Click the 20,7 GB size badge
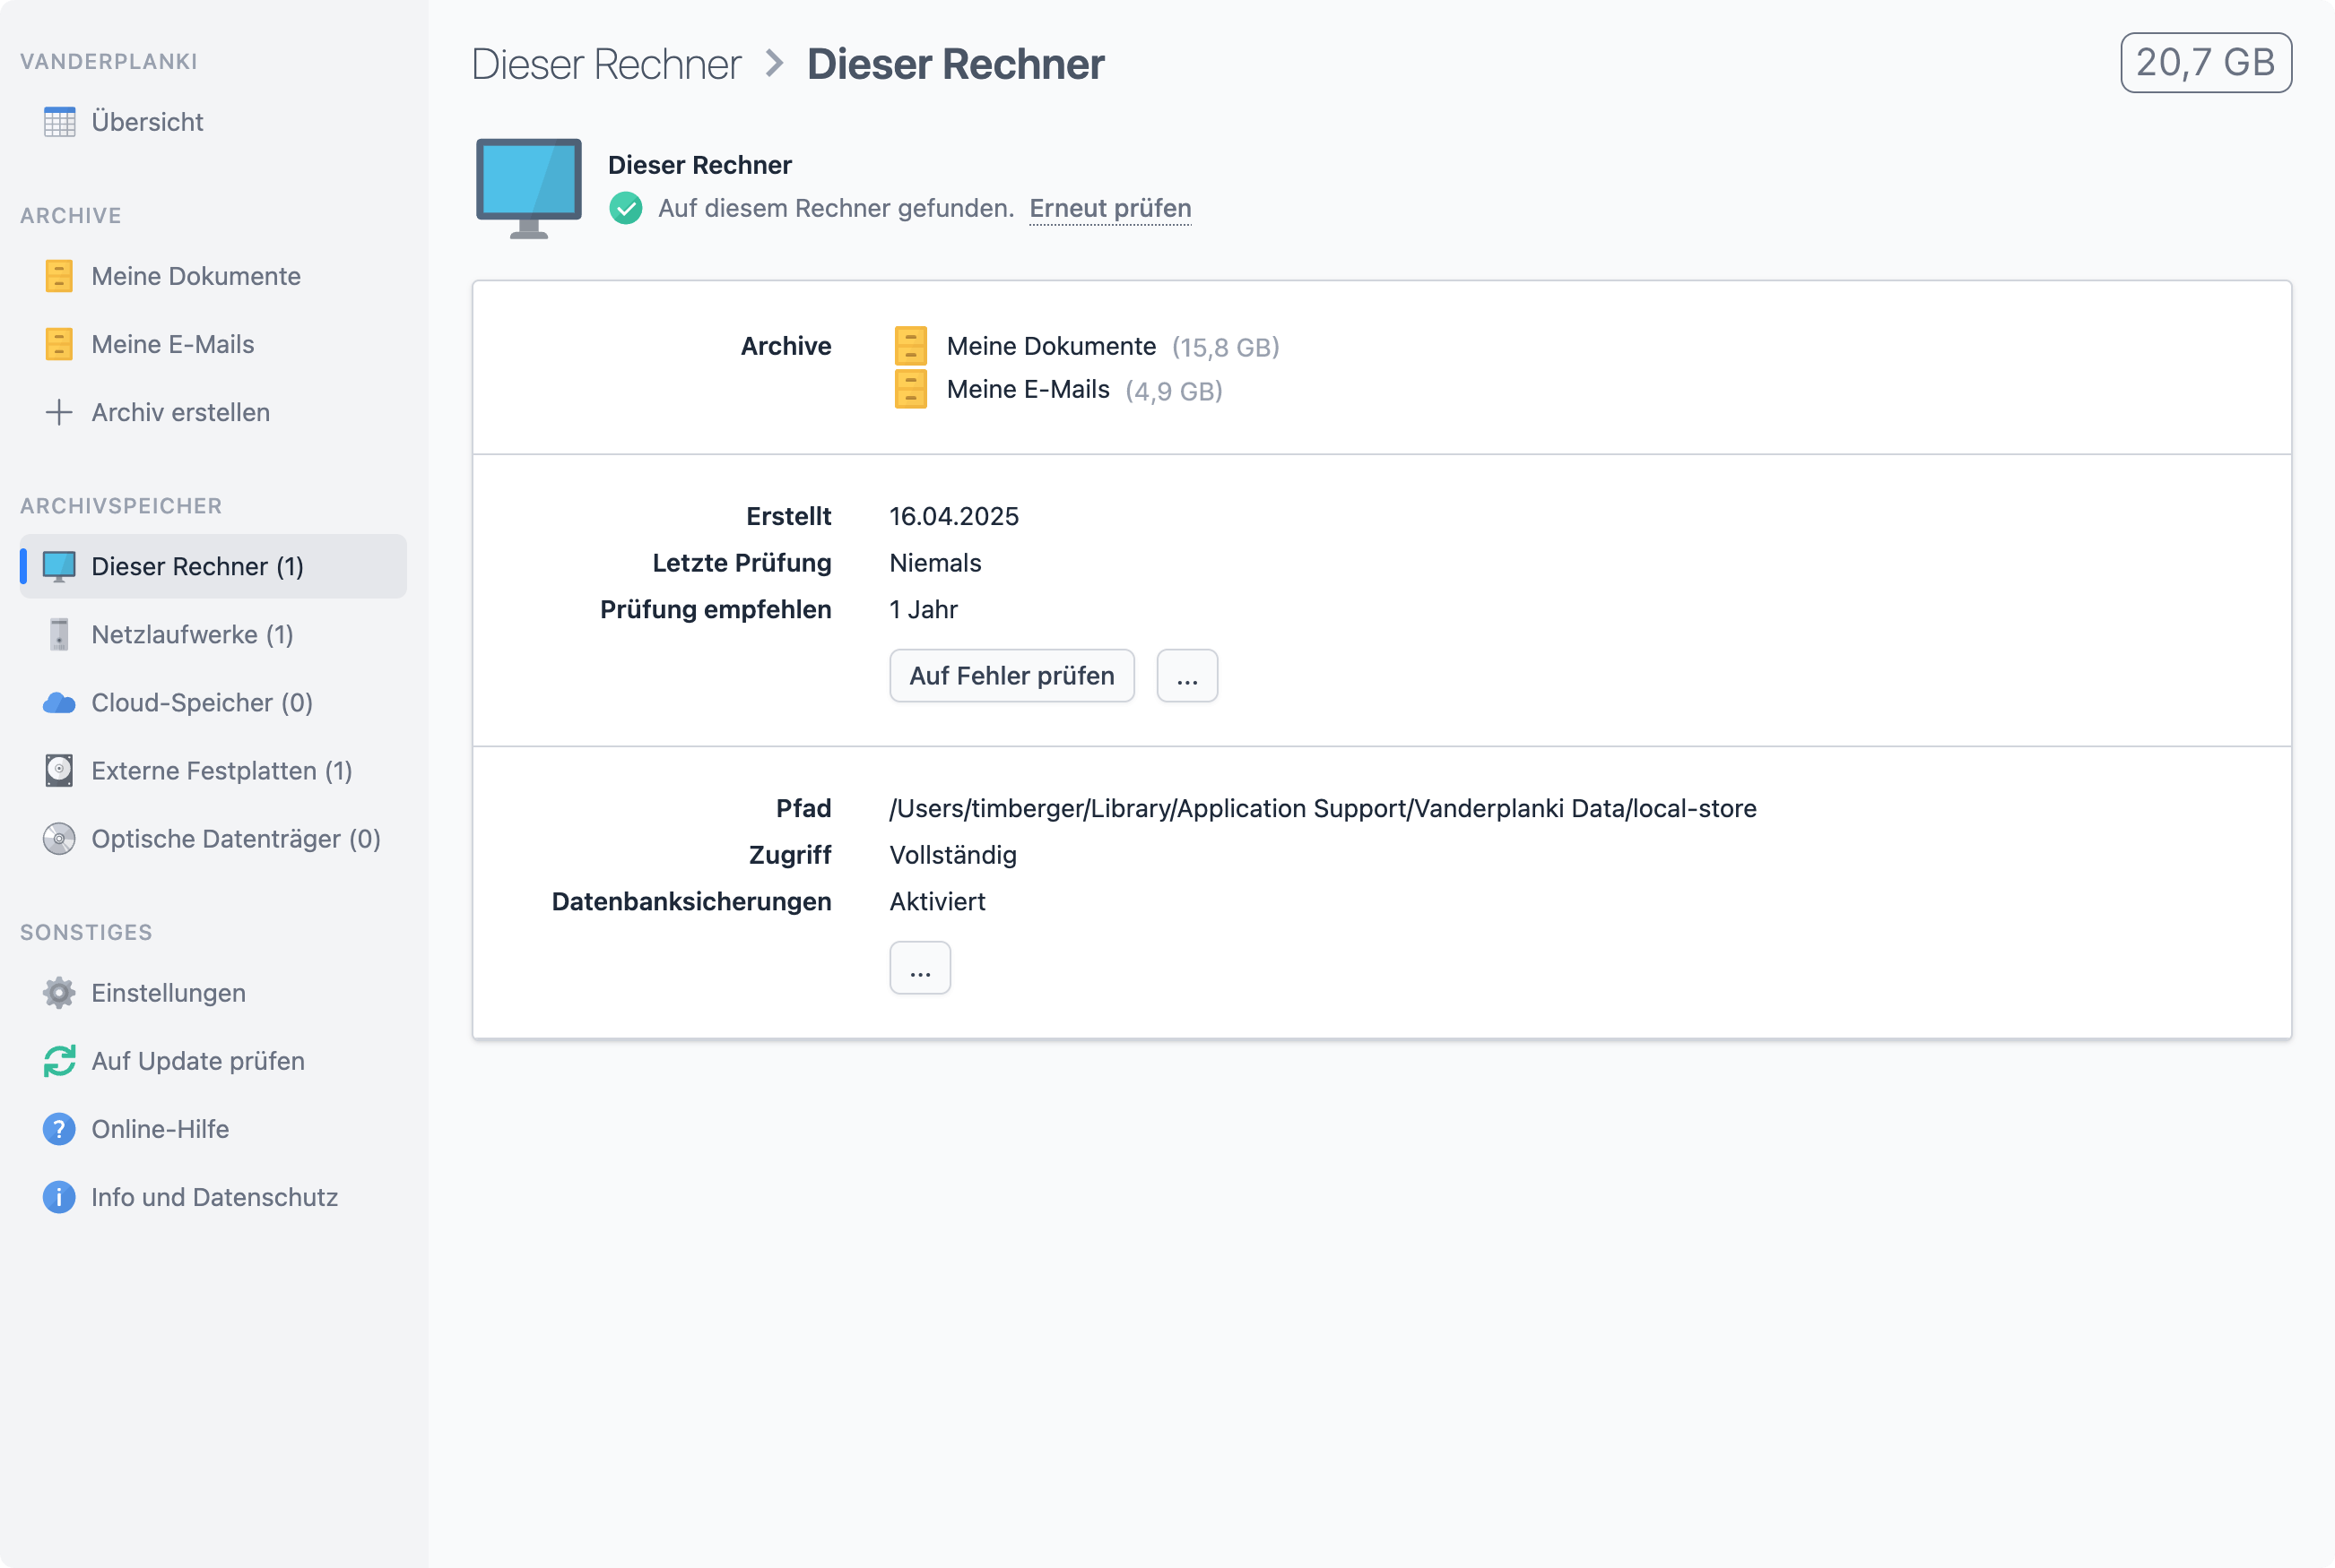Image resolution: width=2335 pixels, height=1568 pixels. [x=2205, y=63]
